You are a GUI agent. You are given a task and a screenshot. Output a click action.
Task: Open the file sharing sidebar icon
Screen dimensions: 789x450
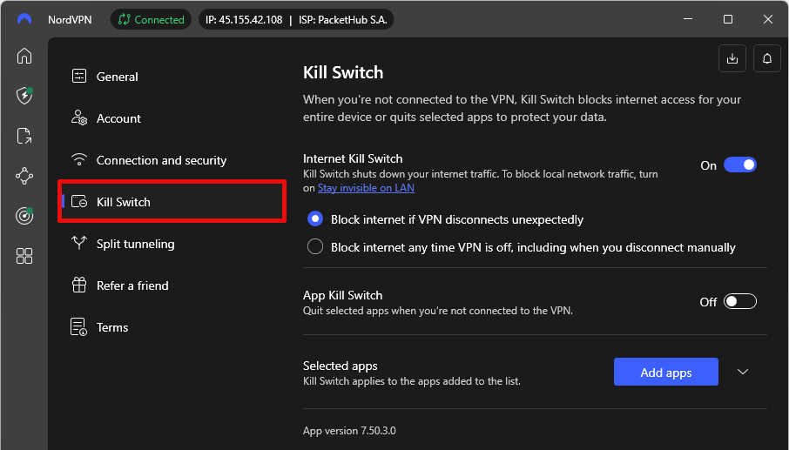click(x=24, y=136)
